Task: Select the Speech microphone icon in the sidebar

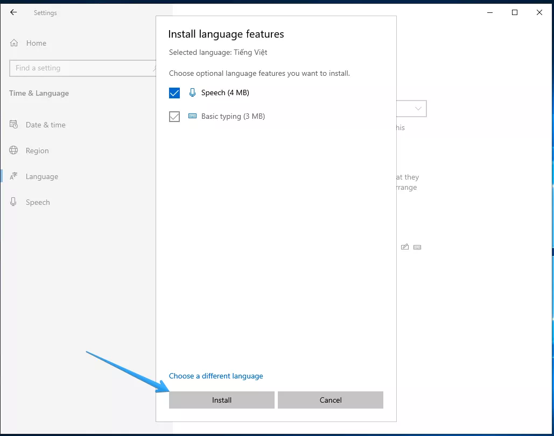Action: pos(14,202)
